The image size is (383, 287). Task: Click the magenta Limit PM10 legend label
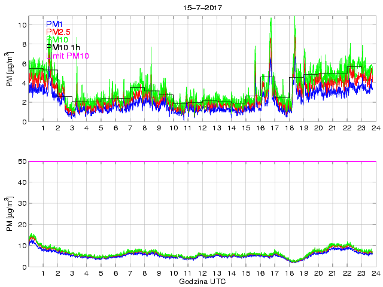click(67, 56)
